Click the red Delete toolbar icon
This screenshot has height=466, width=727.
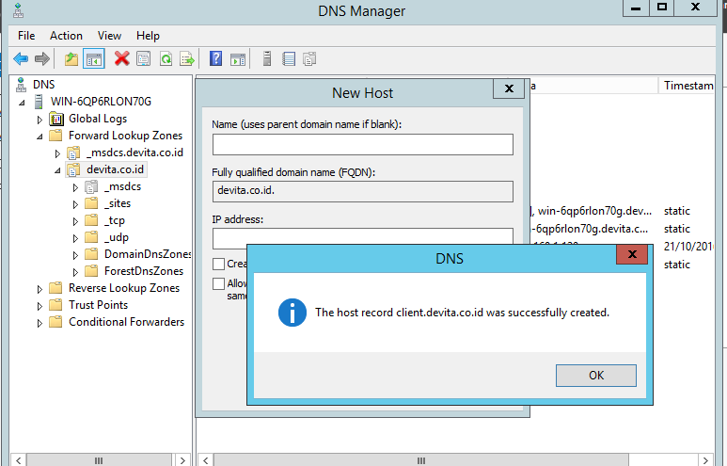pyautogui.click(x=121, y=58)
